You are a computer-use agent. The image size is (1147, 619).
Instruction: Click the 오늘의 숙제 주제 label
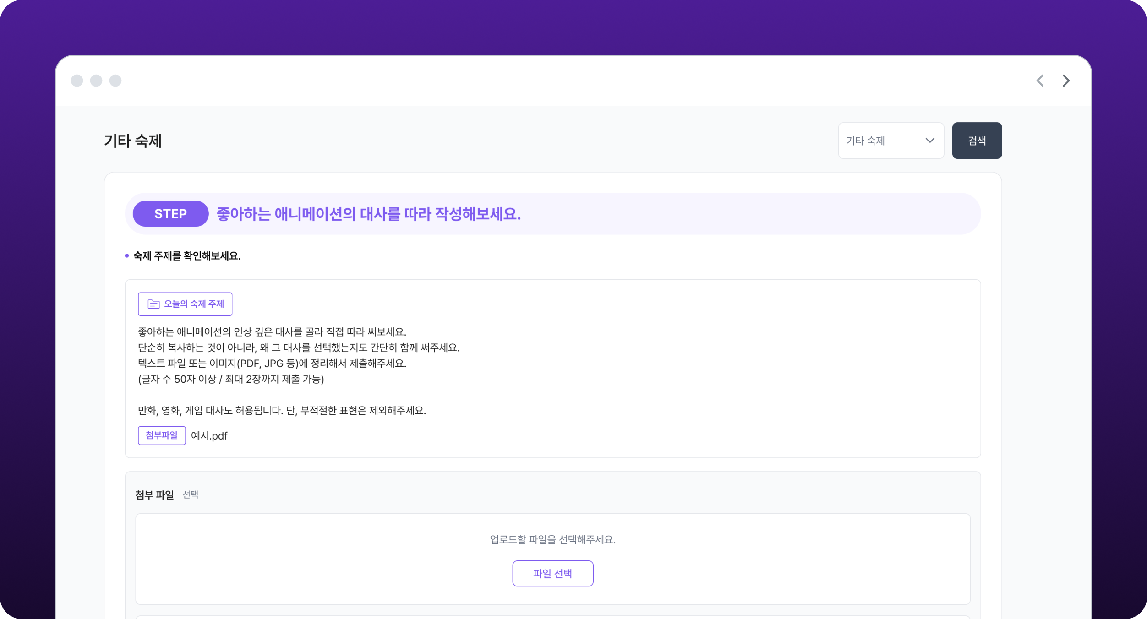(194, 304)
